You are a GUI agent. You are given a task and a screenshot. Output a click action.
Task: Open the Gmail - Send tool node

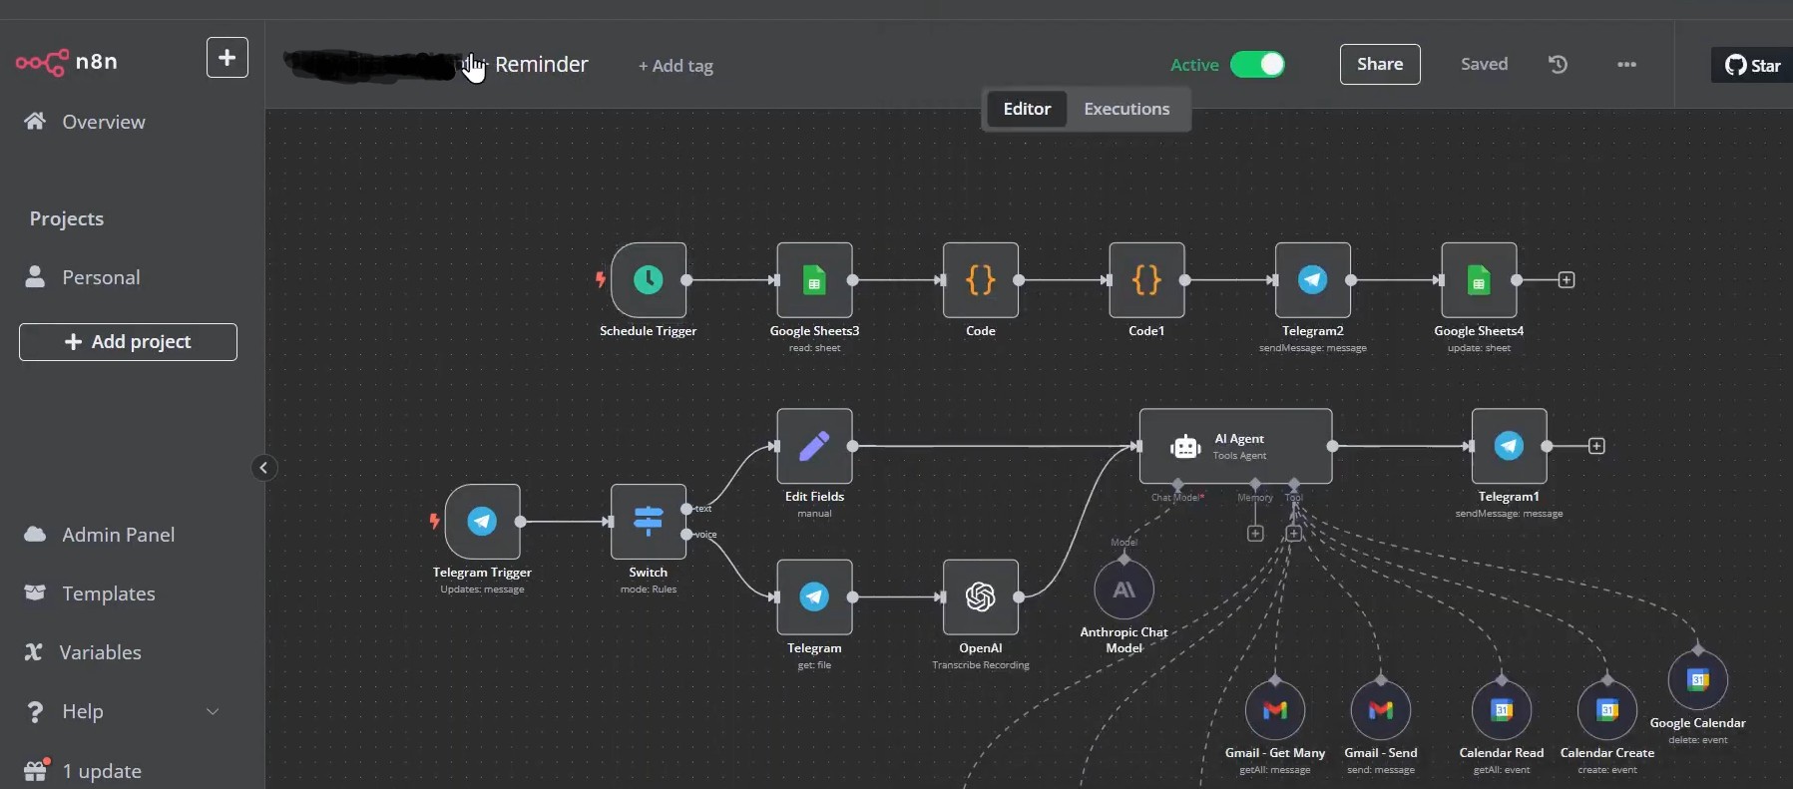1380,710
